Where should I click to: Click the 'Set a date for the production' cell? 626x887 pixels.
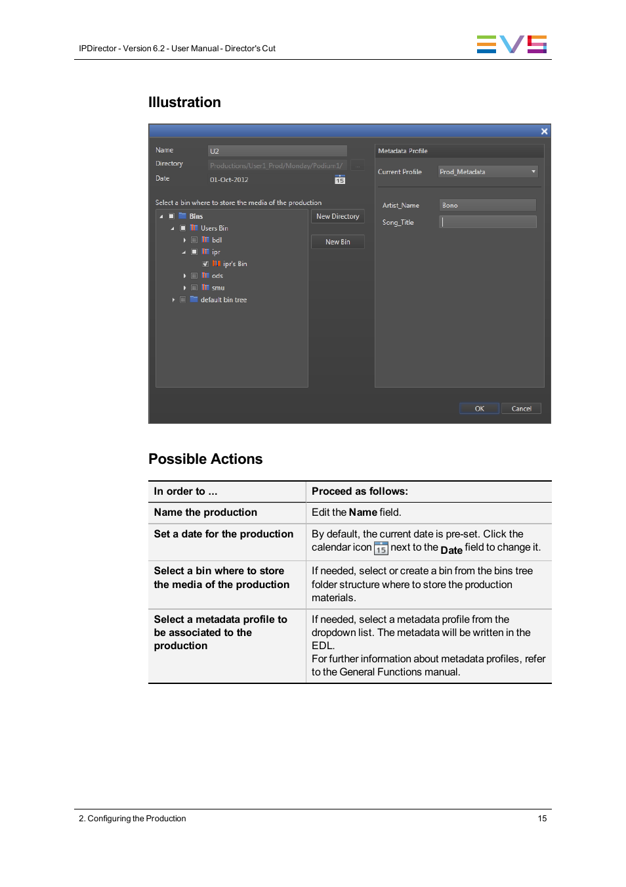[x=227, y=541]
